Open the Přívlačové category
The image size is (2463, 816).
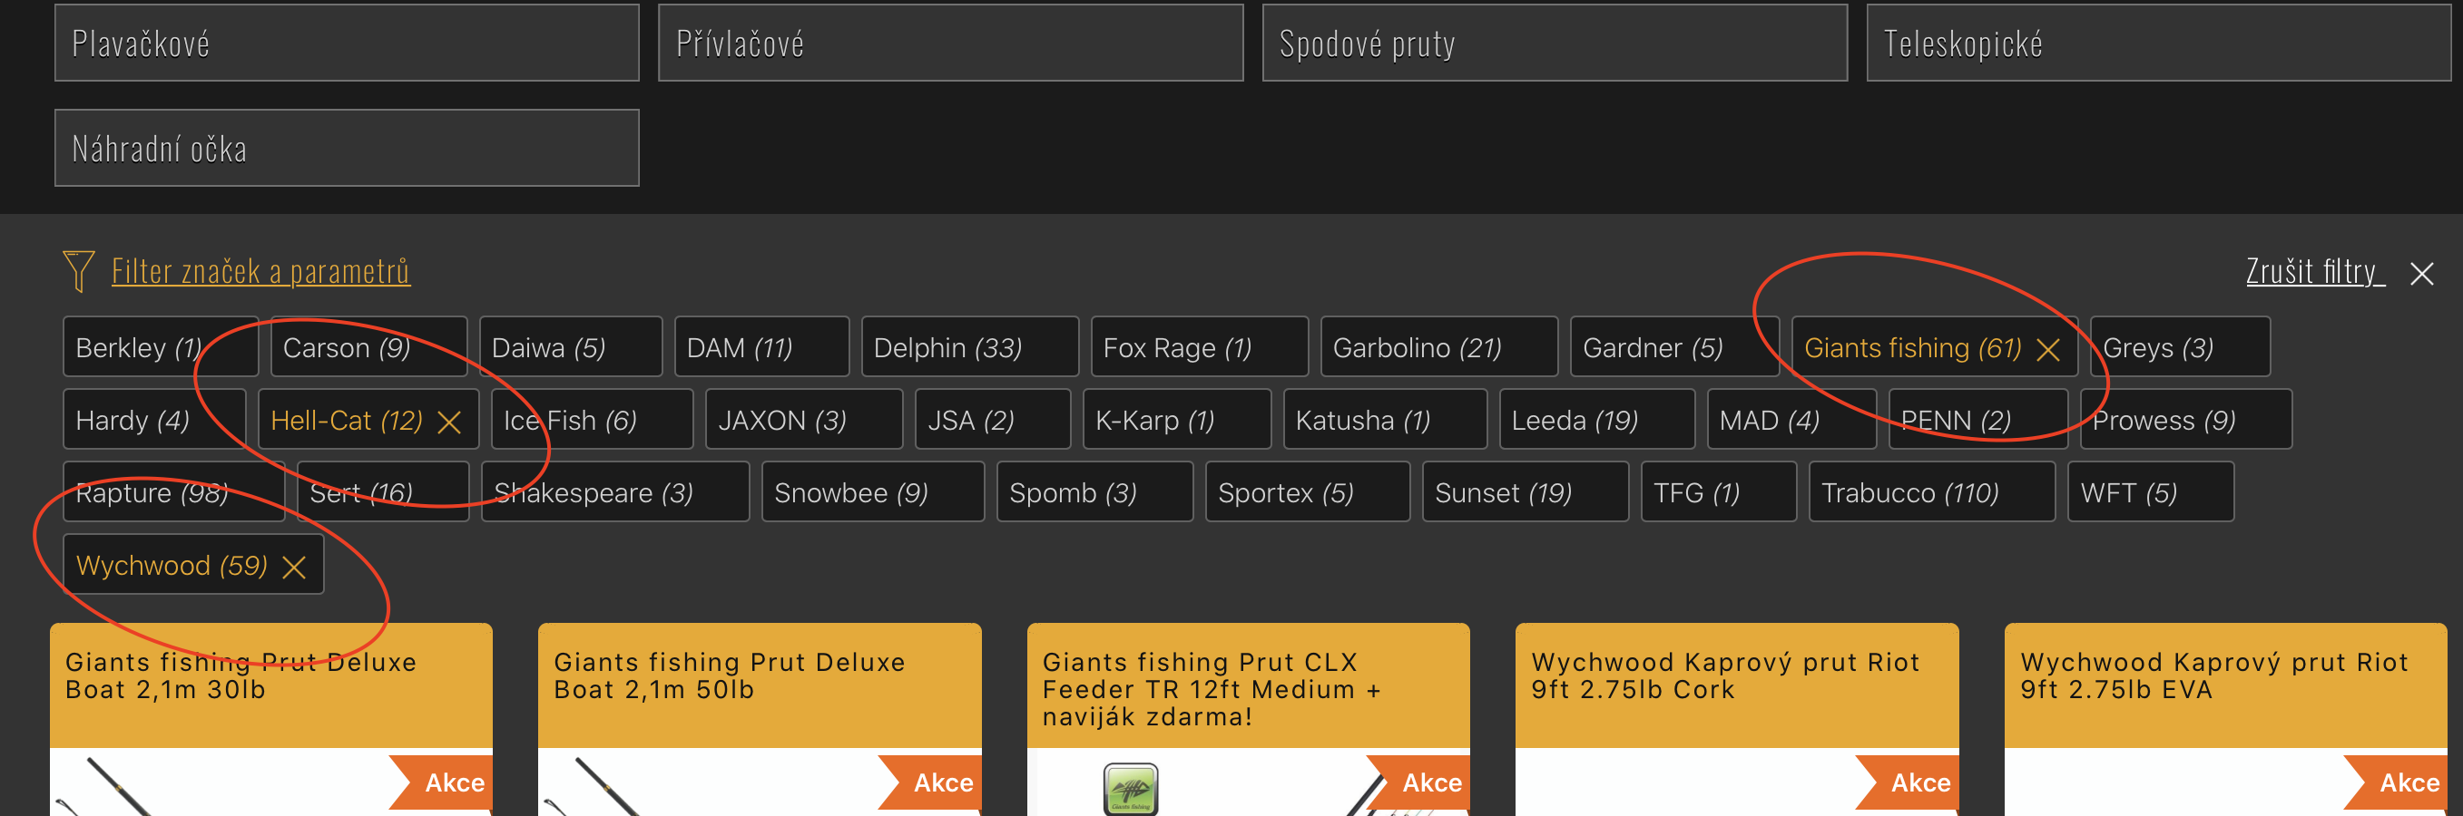pos(950,43)
